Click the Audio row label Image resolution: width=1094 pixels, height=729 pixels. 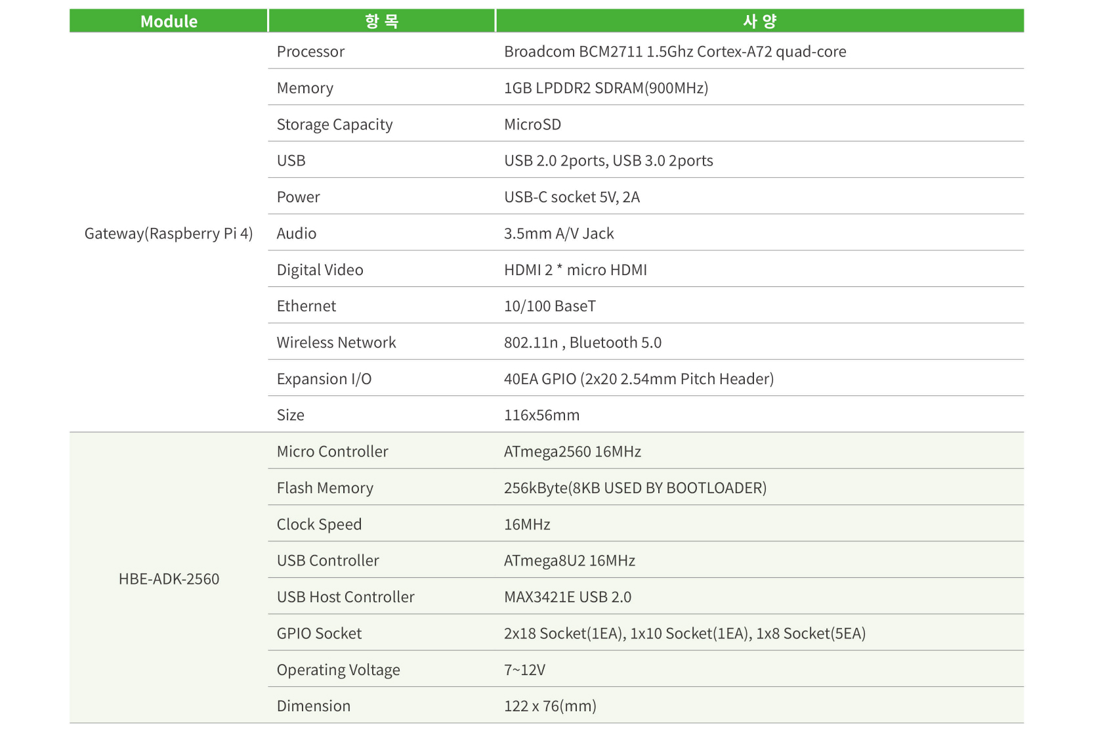click(x=297, y=233)
